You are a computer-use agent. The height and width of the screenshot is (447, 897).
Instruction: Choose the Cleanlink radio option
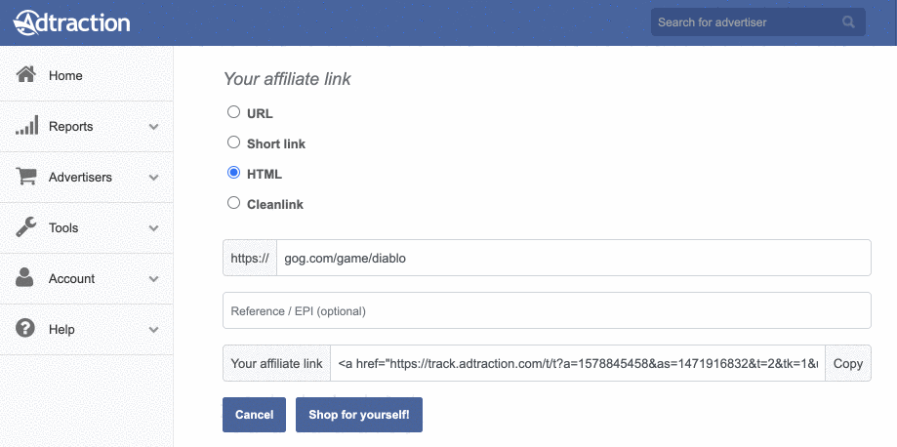[233, 203]
